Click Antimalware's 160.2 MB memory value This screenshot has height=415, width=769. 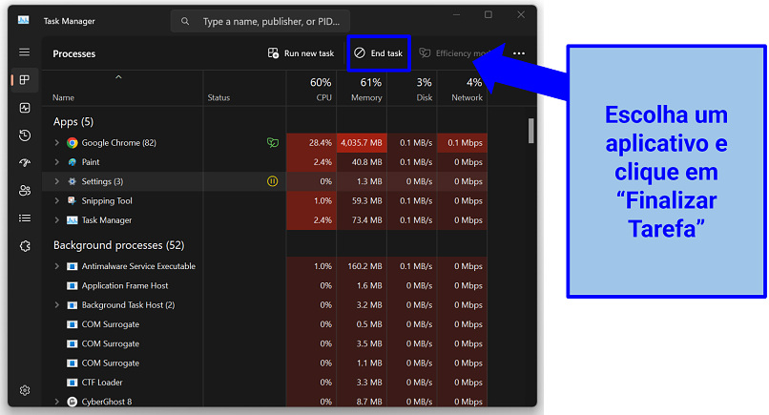[364, 266]
